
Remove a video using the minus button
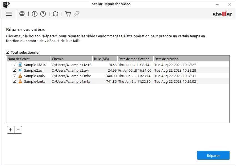click(18, 129)
